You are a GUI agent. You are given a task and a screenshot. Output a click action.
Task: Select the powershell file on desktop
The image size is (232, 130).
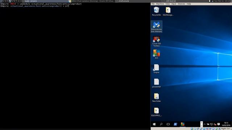(156, 83)
